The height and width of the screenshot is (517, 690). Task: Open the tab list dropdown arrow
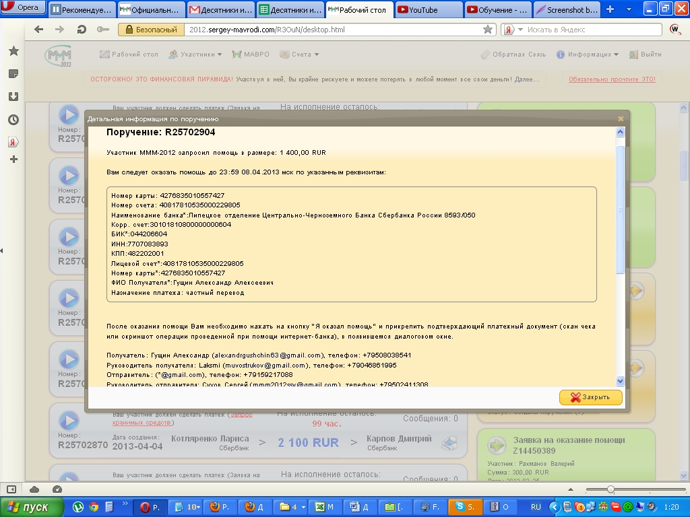629,9
